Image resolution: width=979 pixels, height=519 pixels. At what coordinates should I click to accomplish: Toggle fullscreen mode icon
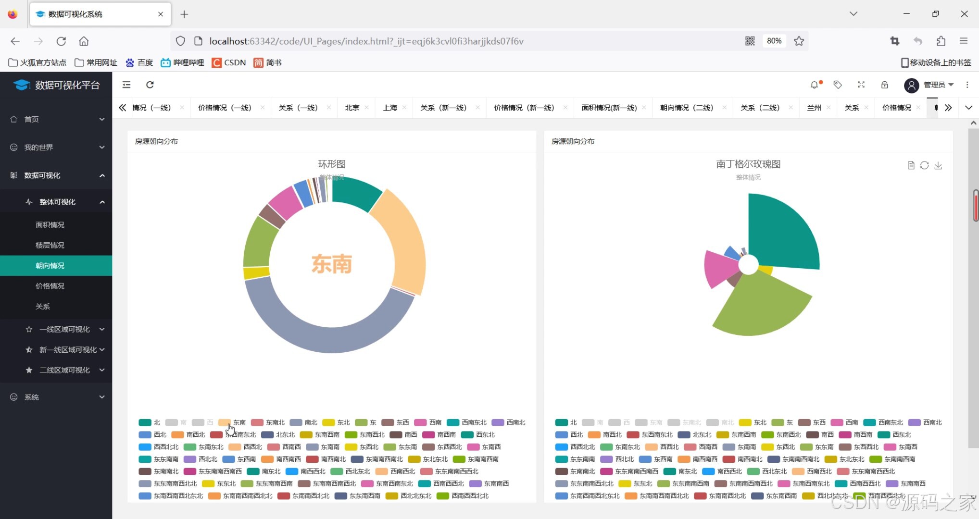pos(861,85)
